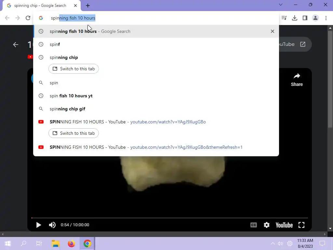
Task: Open the notification center icon
Action: click(x=322, y=243)
